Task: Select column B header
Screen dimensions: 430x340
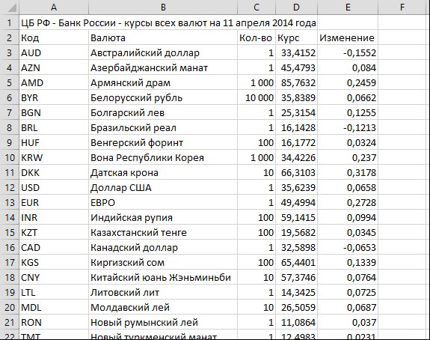Action: click(163, 7)
